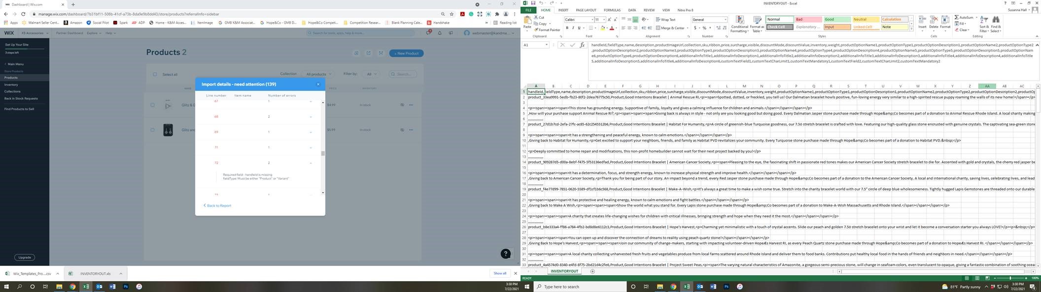Click the New Product button

(407, 53)
